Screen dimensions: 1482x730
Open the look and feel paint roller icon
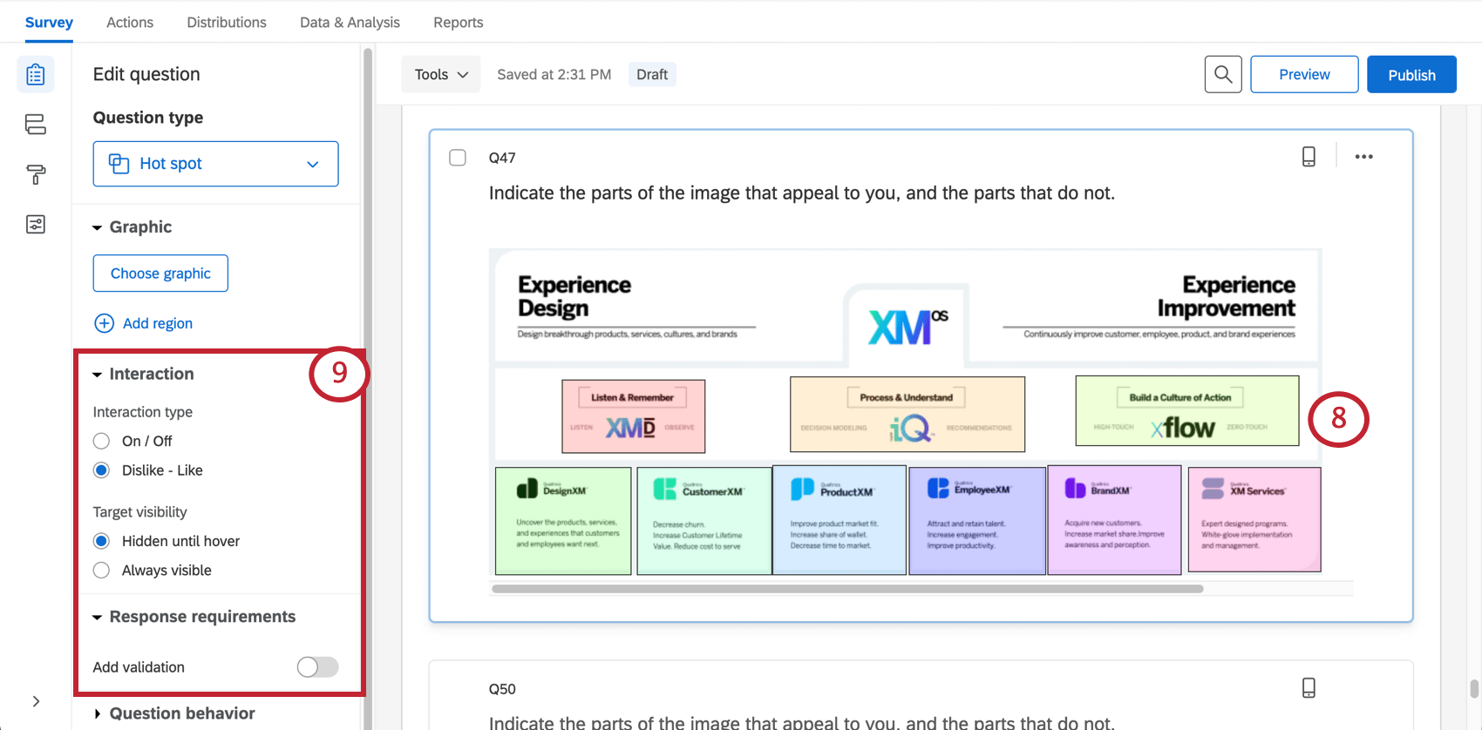point(36,174)
